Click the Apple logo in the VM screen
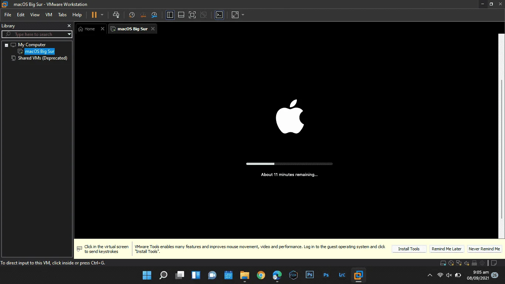Screen dimensions: 505x284 pos(290,116)
